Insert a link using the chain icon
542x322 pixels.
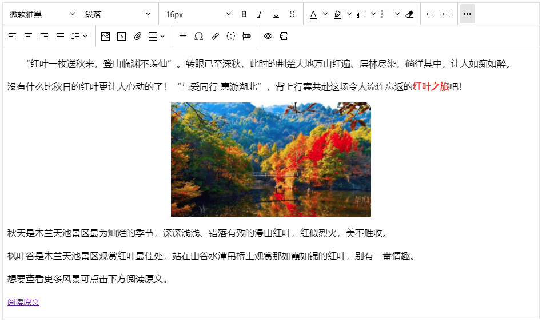coord(215,37)
